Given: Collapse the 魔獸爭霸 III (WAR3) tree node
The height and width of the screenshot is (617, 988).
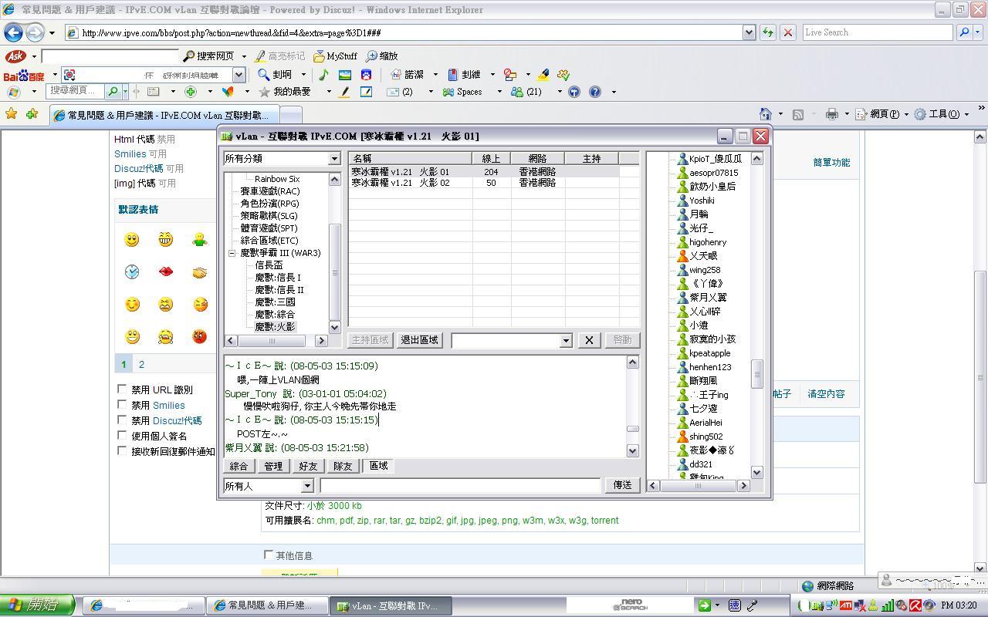Looking at the screenshot, I should pos(232,253).
